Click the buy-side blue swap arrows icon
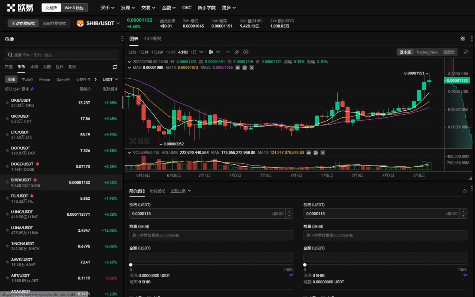This screenshot has width=475, height=297. (x=291, y=275)
